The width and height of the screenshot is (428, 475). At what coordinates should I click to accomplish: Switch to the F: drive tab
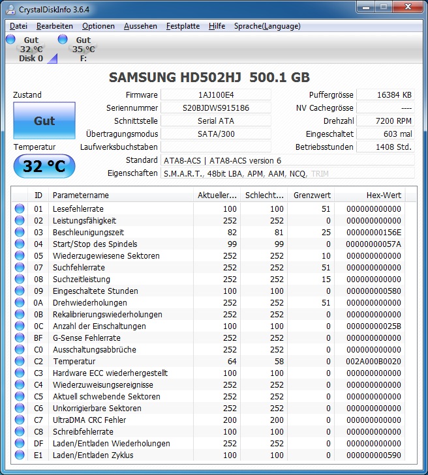[84, 49]
